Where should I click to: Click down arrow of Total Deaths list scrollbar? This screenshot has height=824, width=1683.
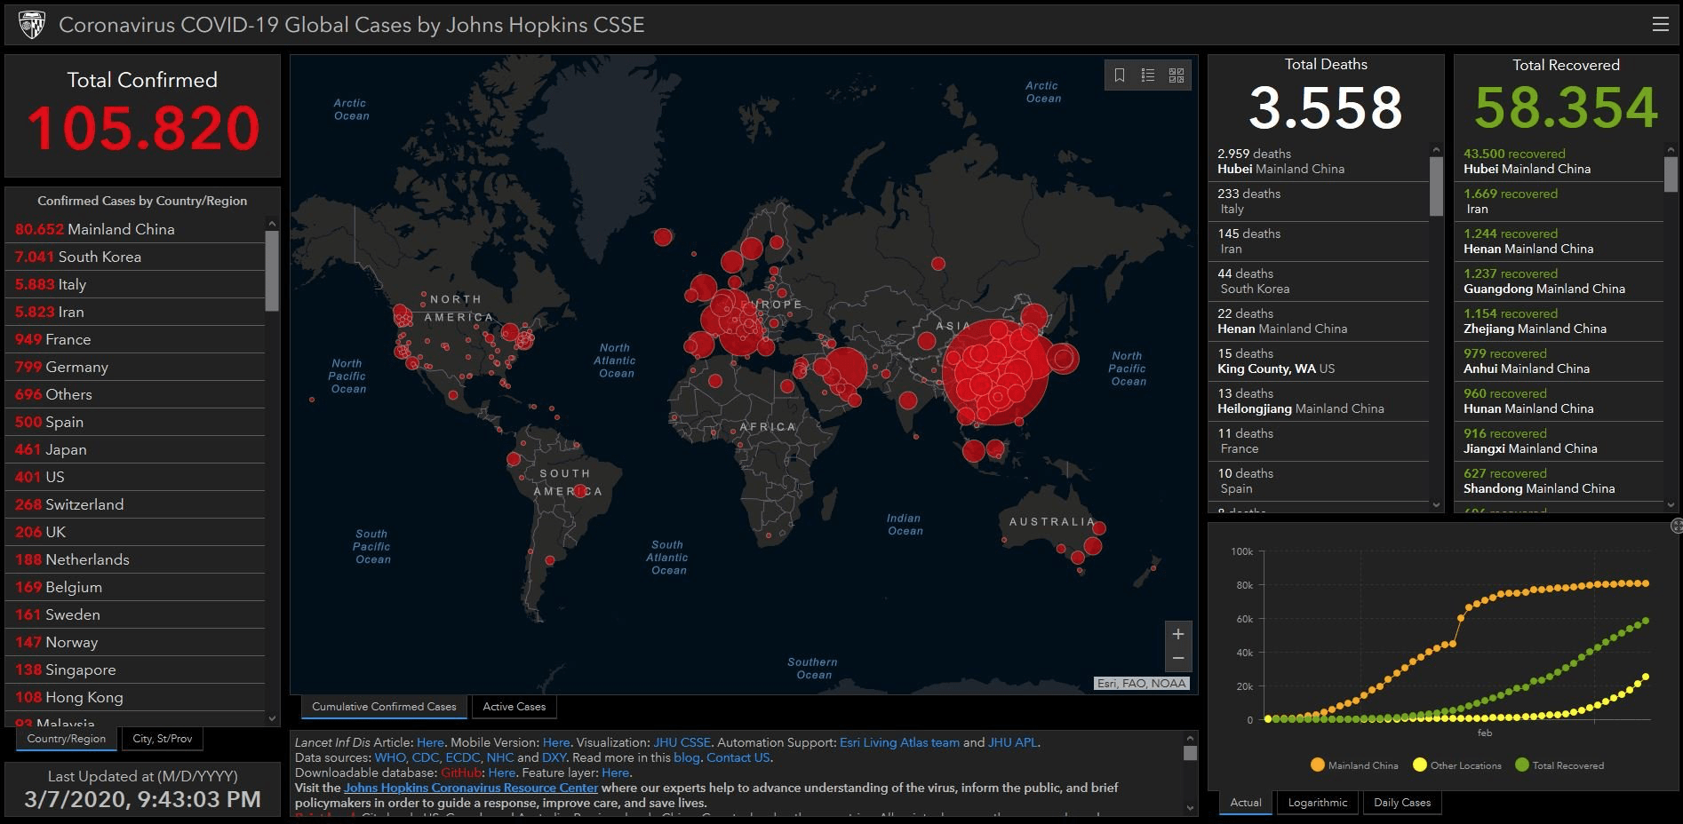(1436, 504)
